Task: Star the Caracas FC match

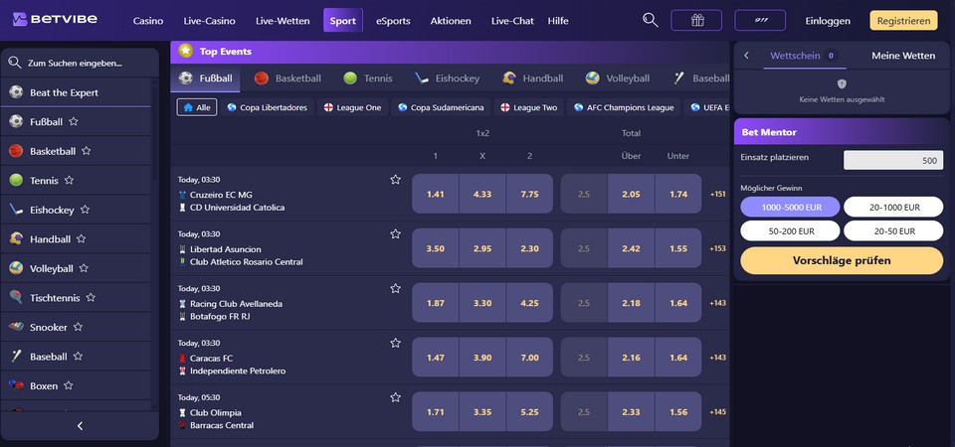Action: click(395, 343)
